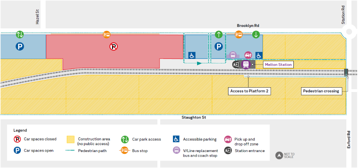Click the pink pick up zone icon on the map

pos(248,55)
